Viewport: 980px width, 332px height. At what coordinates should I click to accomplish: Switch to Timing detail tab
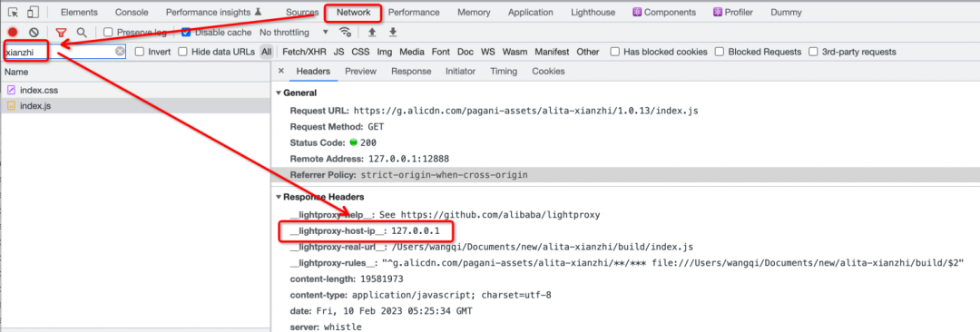504,72
